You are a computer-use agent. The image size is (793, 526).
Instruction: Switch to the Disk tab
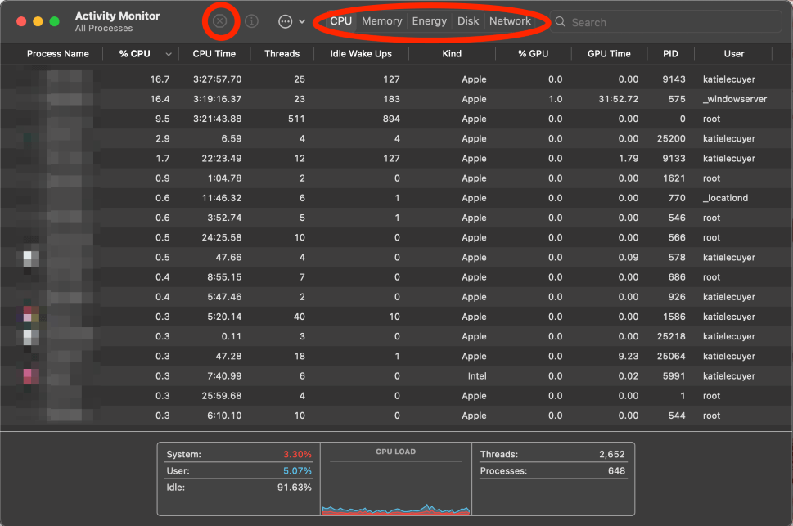[x=468, y=21]
